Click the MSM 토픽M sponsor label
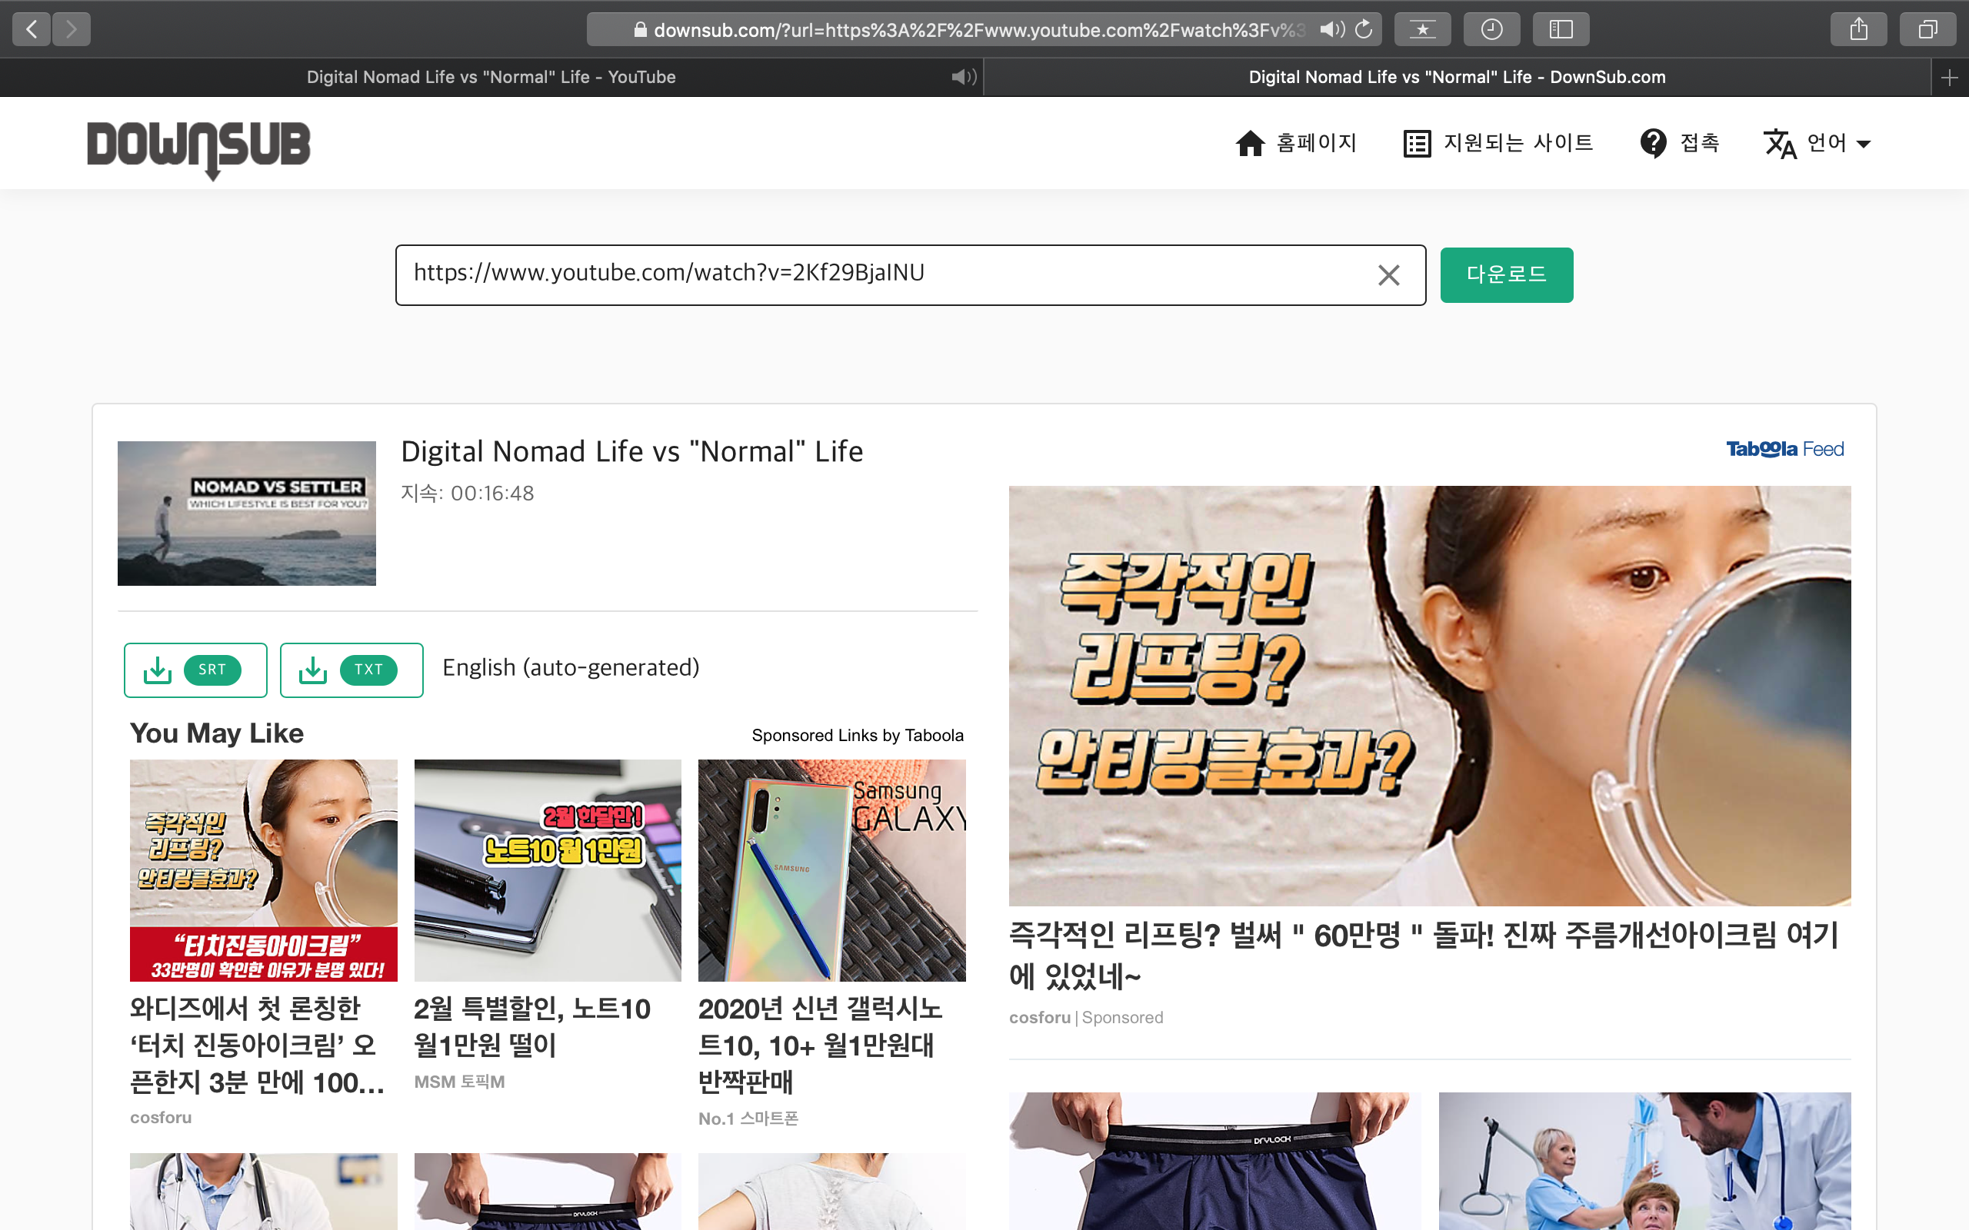 460,1082
